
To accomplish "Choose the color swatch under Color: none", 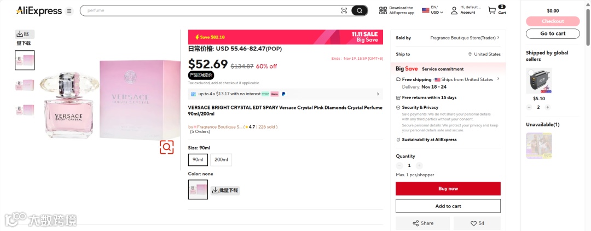I will tap(198, 189).
